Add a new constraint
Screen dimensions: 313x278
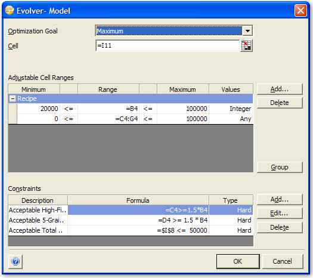280,199
